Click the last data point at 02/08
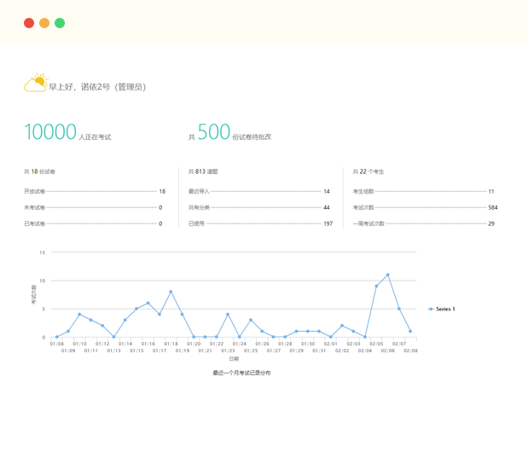Viewport: 528px width, 452px height. click(x=410, y=331)
